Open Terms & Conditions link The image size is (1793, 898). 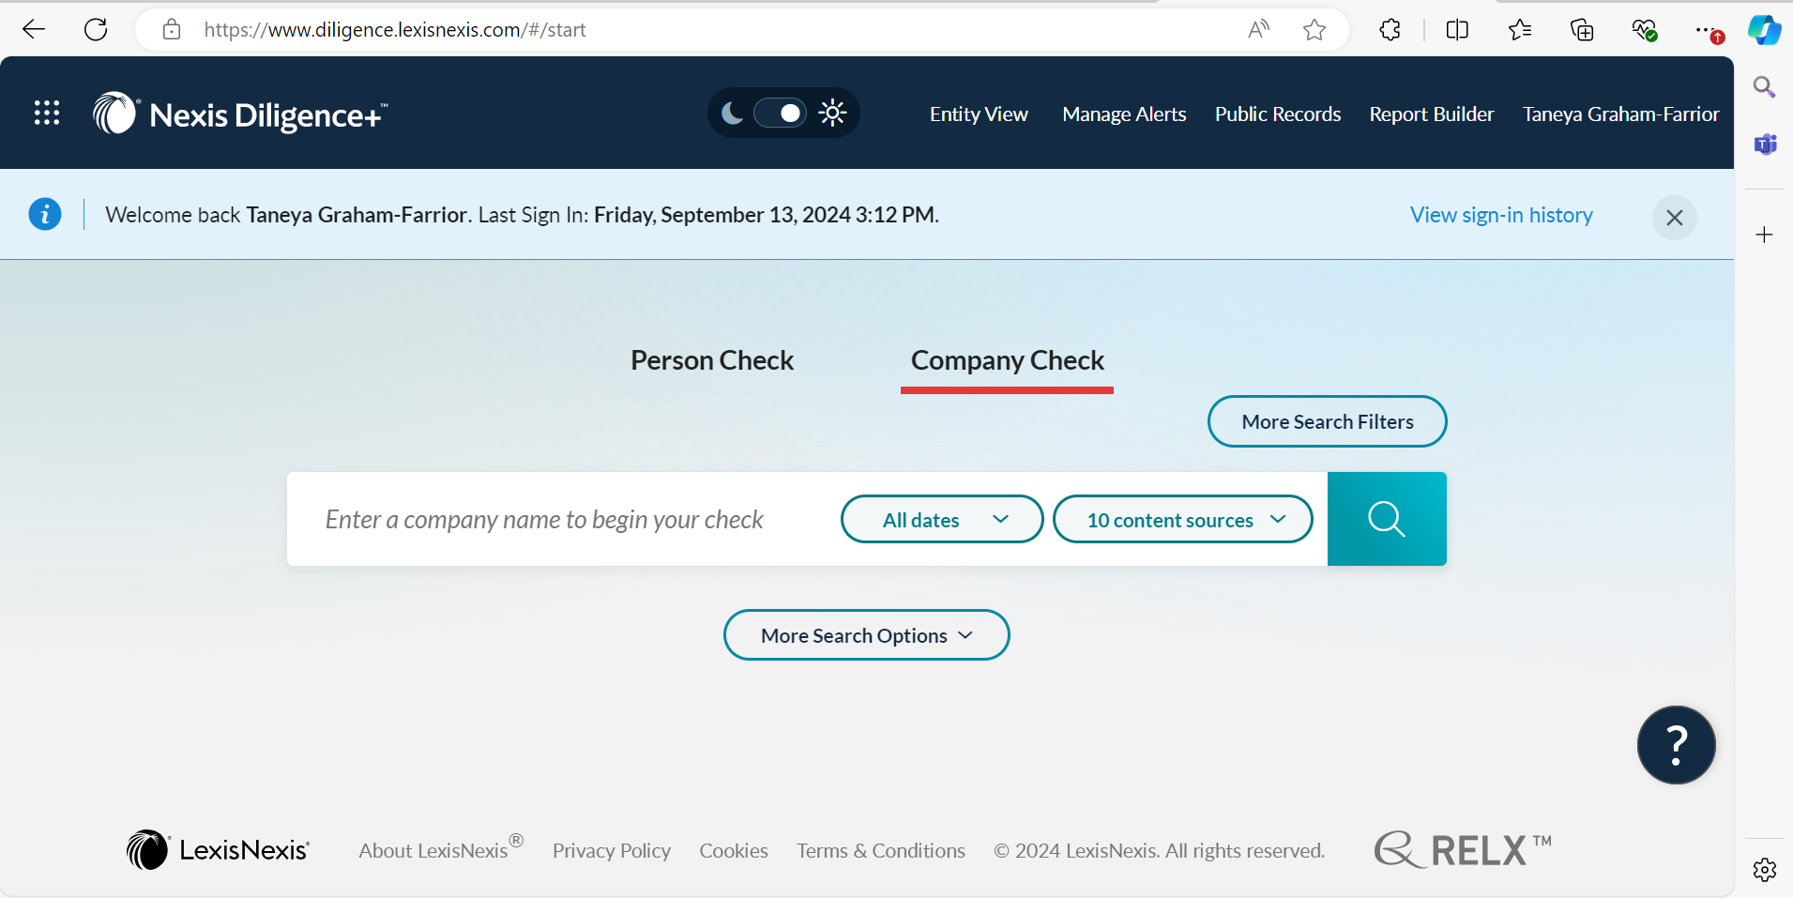pyautogui.click(x=881, y=851)
